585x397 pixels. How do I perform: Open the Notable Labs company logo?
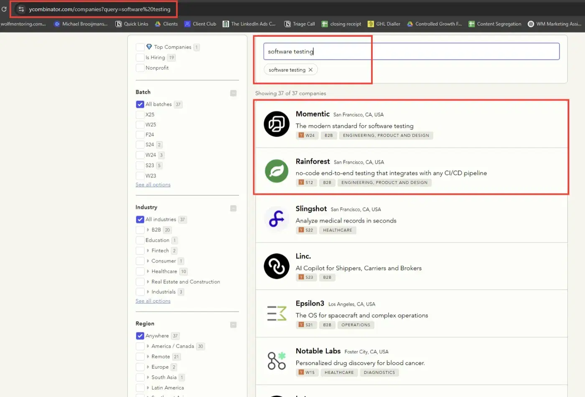coord(277,361)
